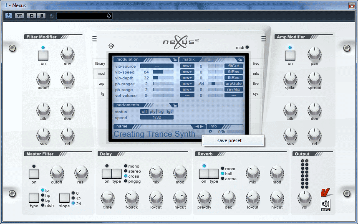Click the right hamburger menu icon
Viewport: 358px width, 224px height.
point(263,39)
